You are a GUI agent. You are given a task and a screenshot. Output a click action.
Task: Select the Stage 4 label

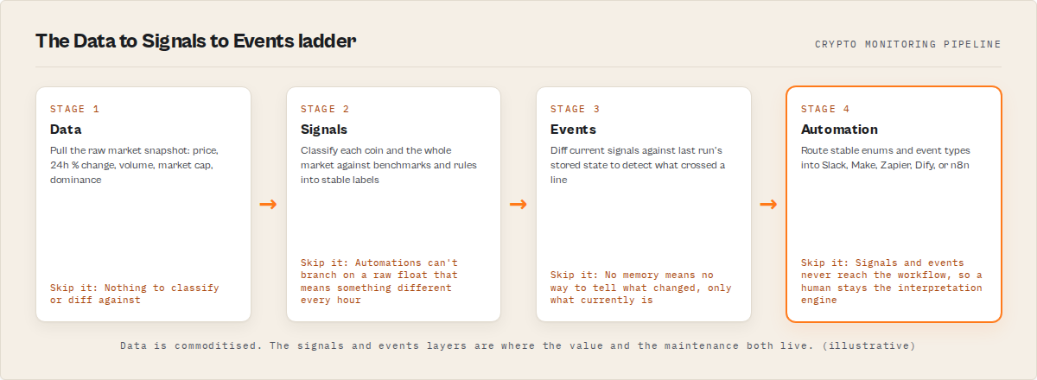point(825,109)
